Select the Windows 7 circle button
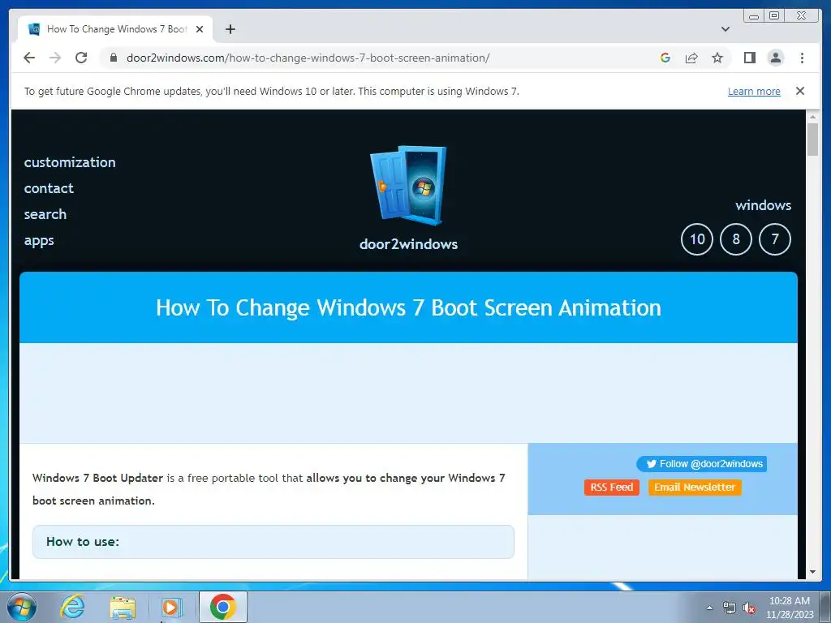 (x=775, y=239)
